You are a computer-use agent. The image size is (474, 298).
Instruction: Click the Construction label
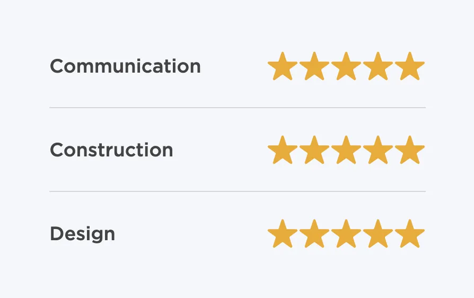click(x=111, y=150)
